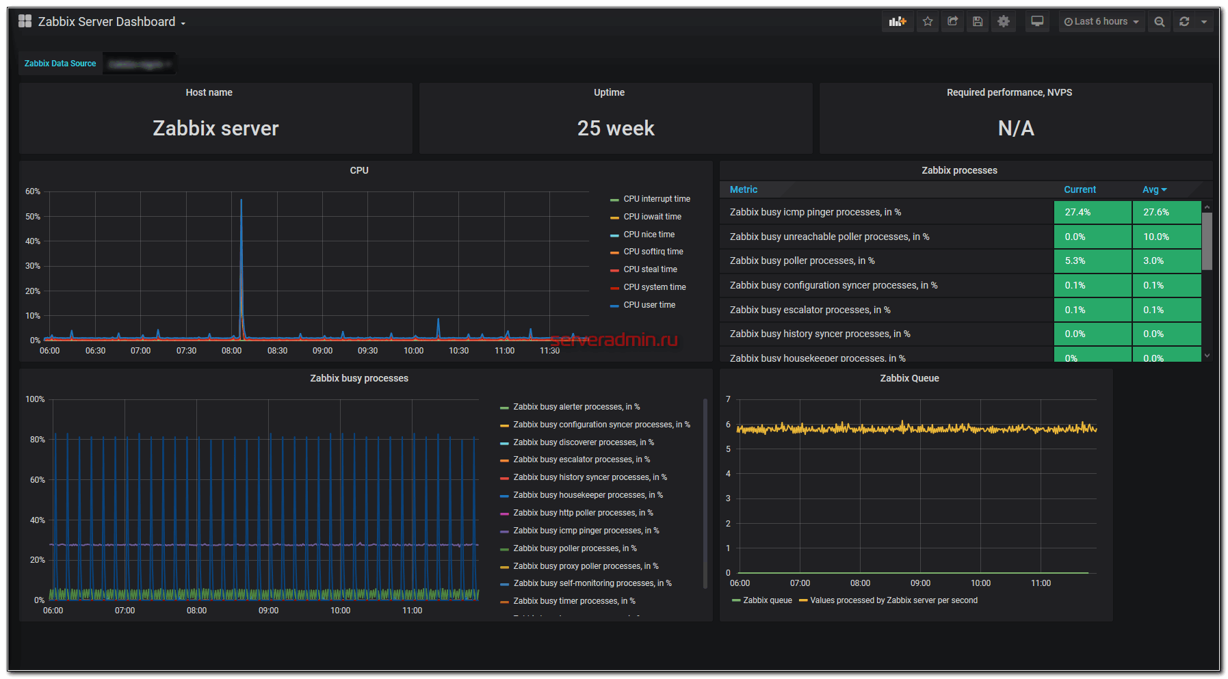This screenshot has height=679, width=1228.
Task: Click the Add panel icon
Action: coord(898,22)
